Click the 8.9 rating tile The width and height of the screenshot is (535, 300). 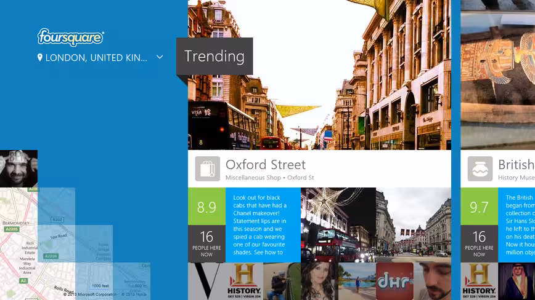click(206, 207)
